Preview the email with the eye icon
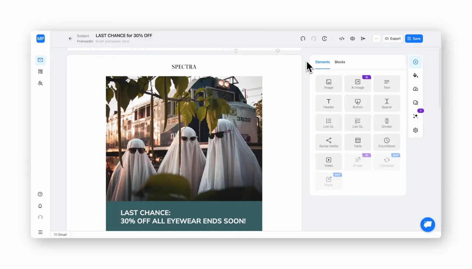The image size is (472, 269). pos(353,39)
